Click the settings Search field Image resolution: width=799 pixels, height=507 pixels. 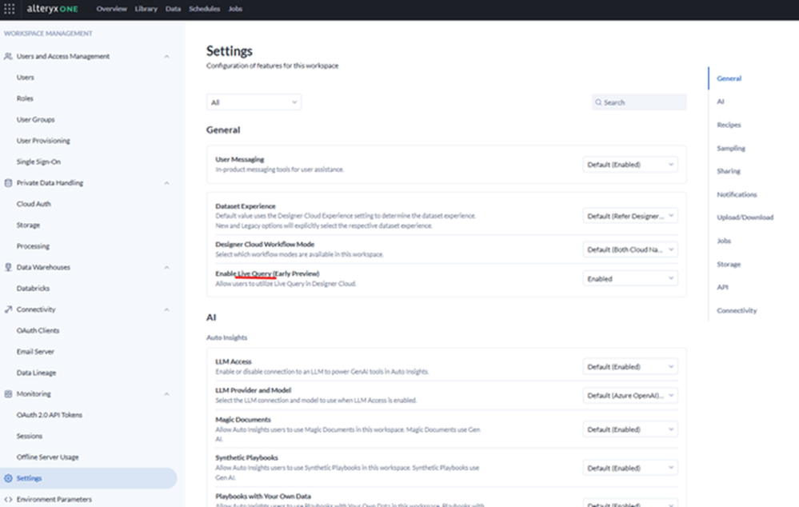639,102
